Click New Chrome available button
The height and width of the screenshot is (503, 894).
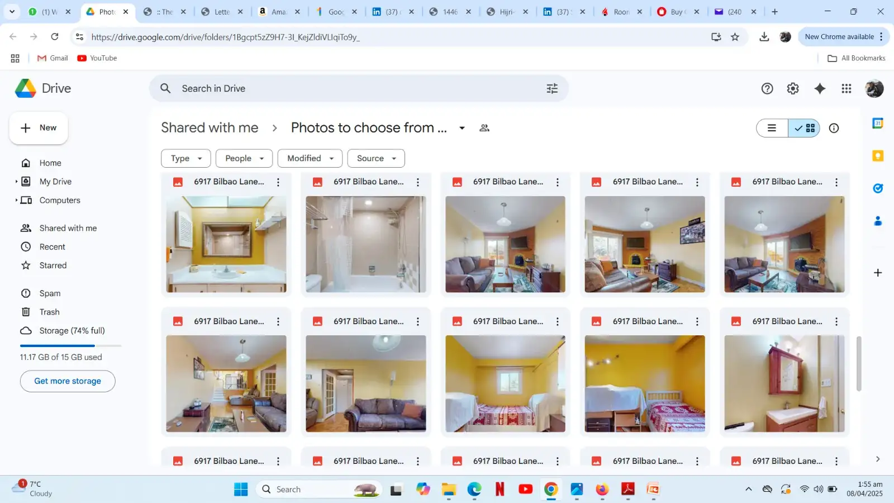(x=844, y=37)
